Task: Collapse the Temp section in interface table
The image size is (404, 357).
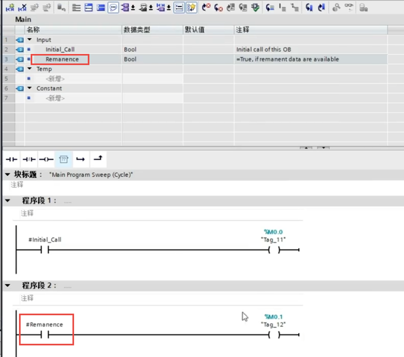Action: (x=29, y=69)
